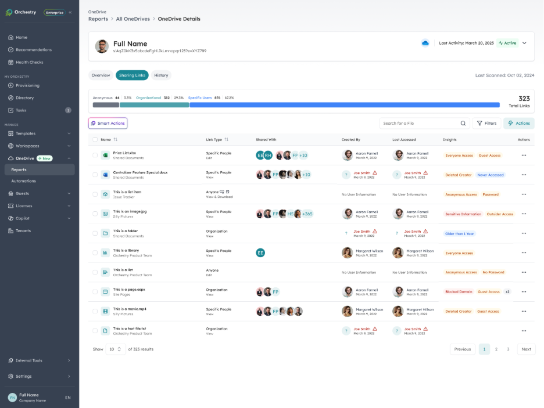Screen dimensions: 544x408
Task: Go to page 2 of results
Action: [x=496, y=349]
